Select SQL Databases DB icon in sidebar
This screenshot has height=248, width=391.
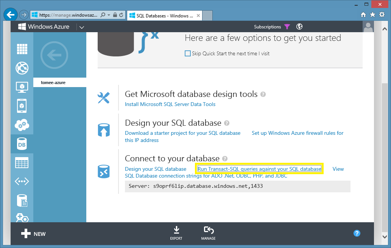click(x=22, y=144)
